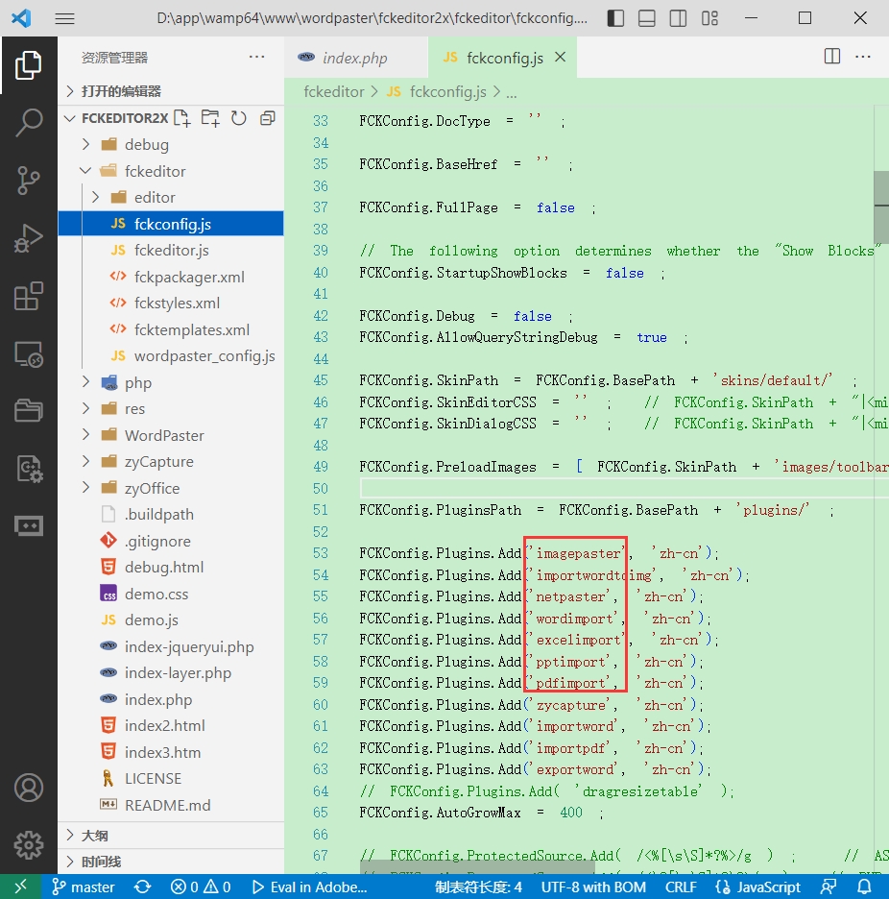Image resolution: width=889 pixels, height=899 pixels.
Task: Toggle the bottom panel layout button
Action: (x=647, y=18)
